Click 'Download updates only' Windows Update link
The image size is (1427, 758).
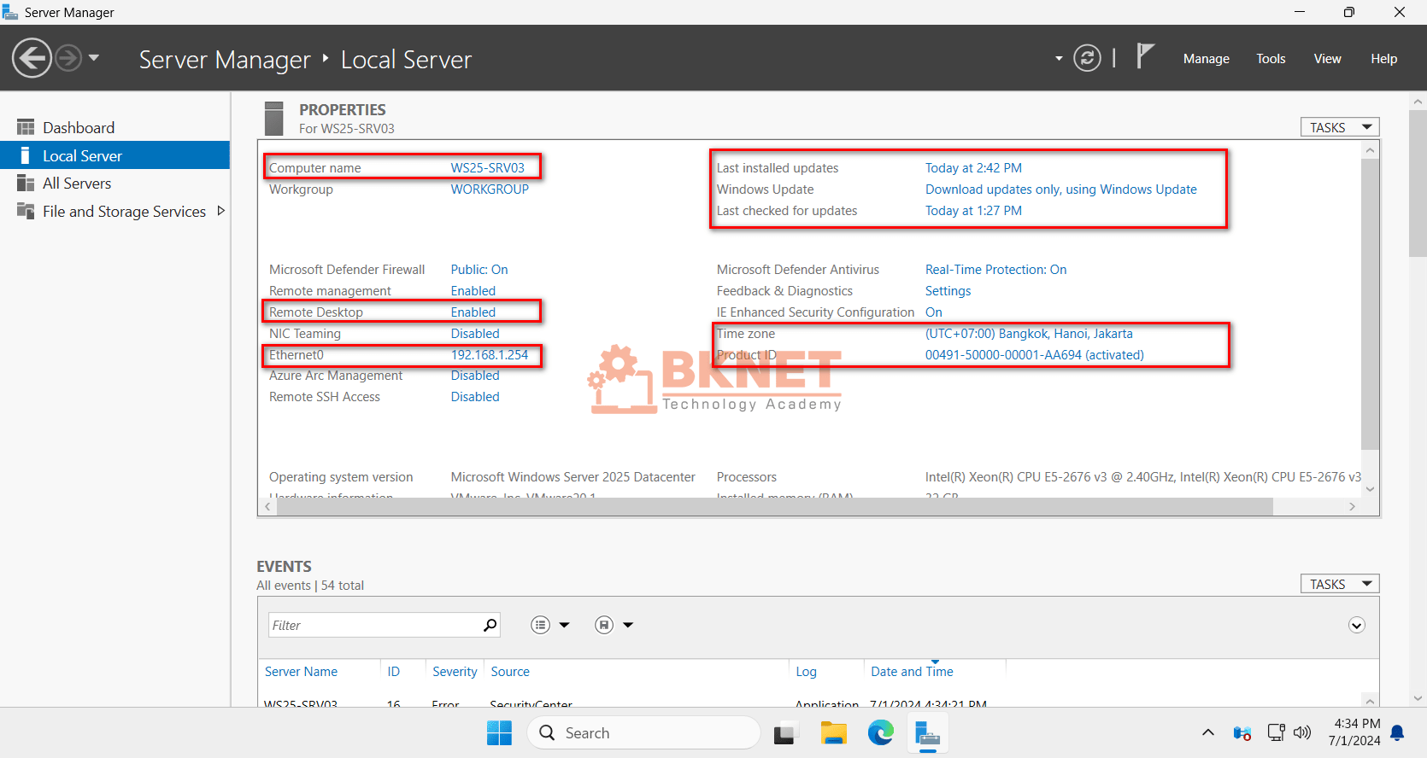point(1060,189)
